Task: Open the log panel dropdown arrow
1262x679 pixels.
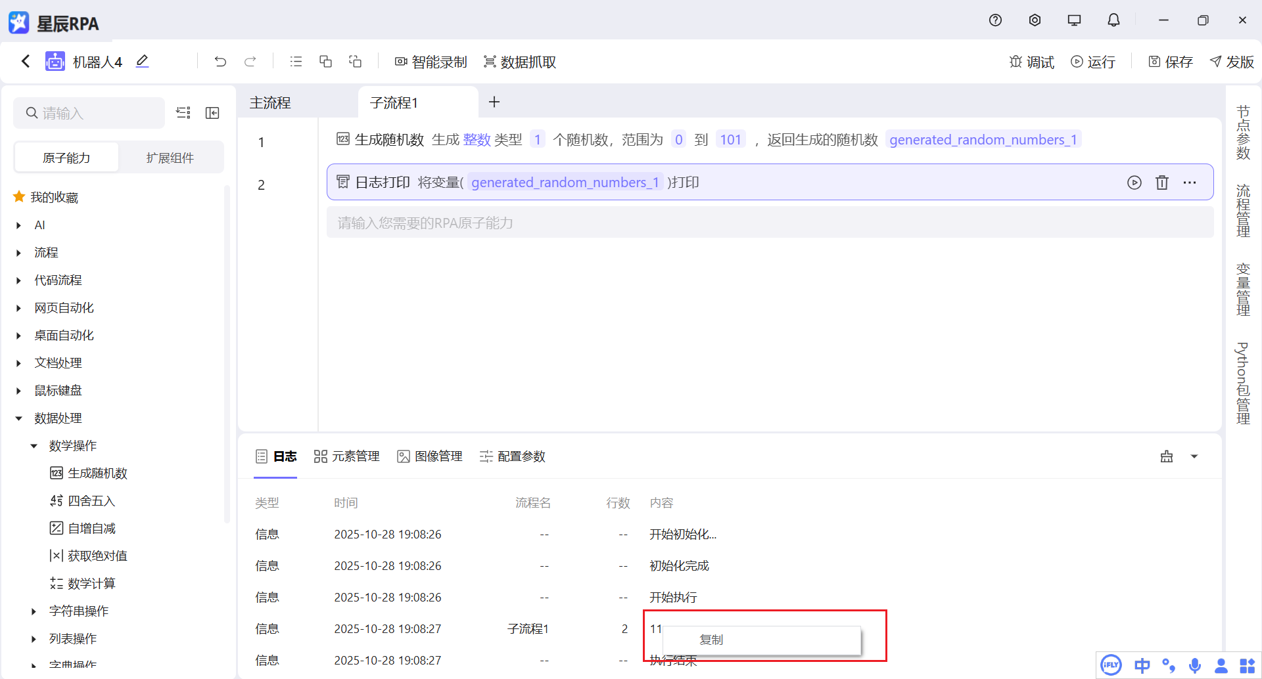Action: click(1194, 456)
